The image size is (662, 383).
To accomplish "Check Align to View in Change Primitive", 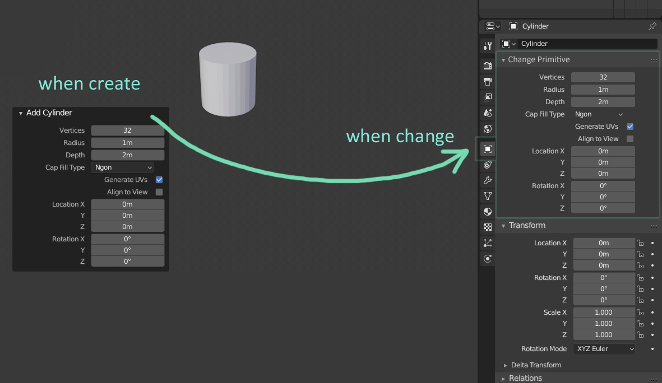I will click(630, 139).
